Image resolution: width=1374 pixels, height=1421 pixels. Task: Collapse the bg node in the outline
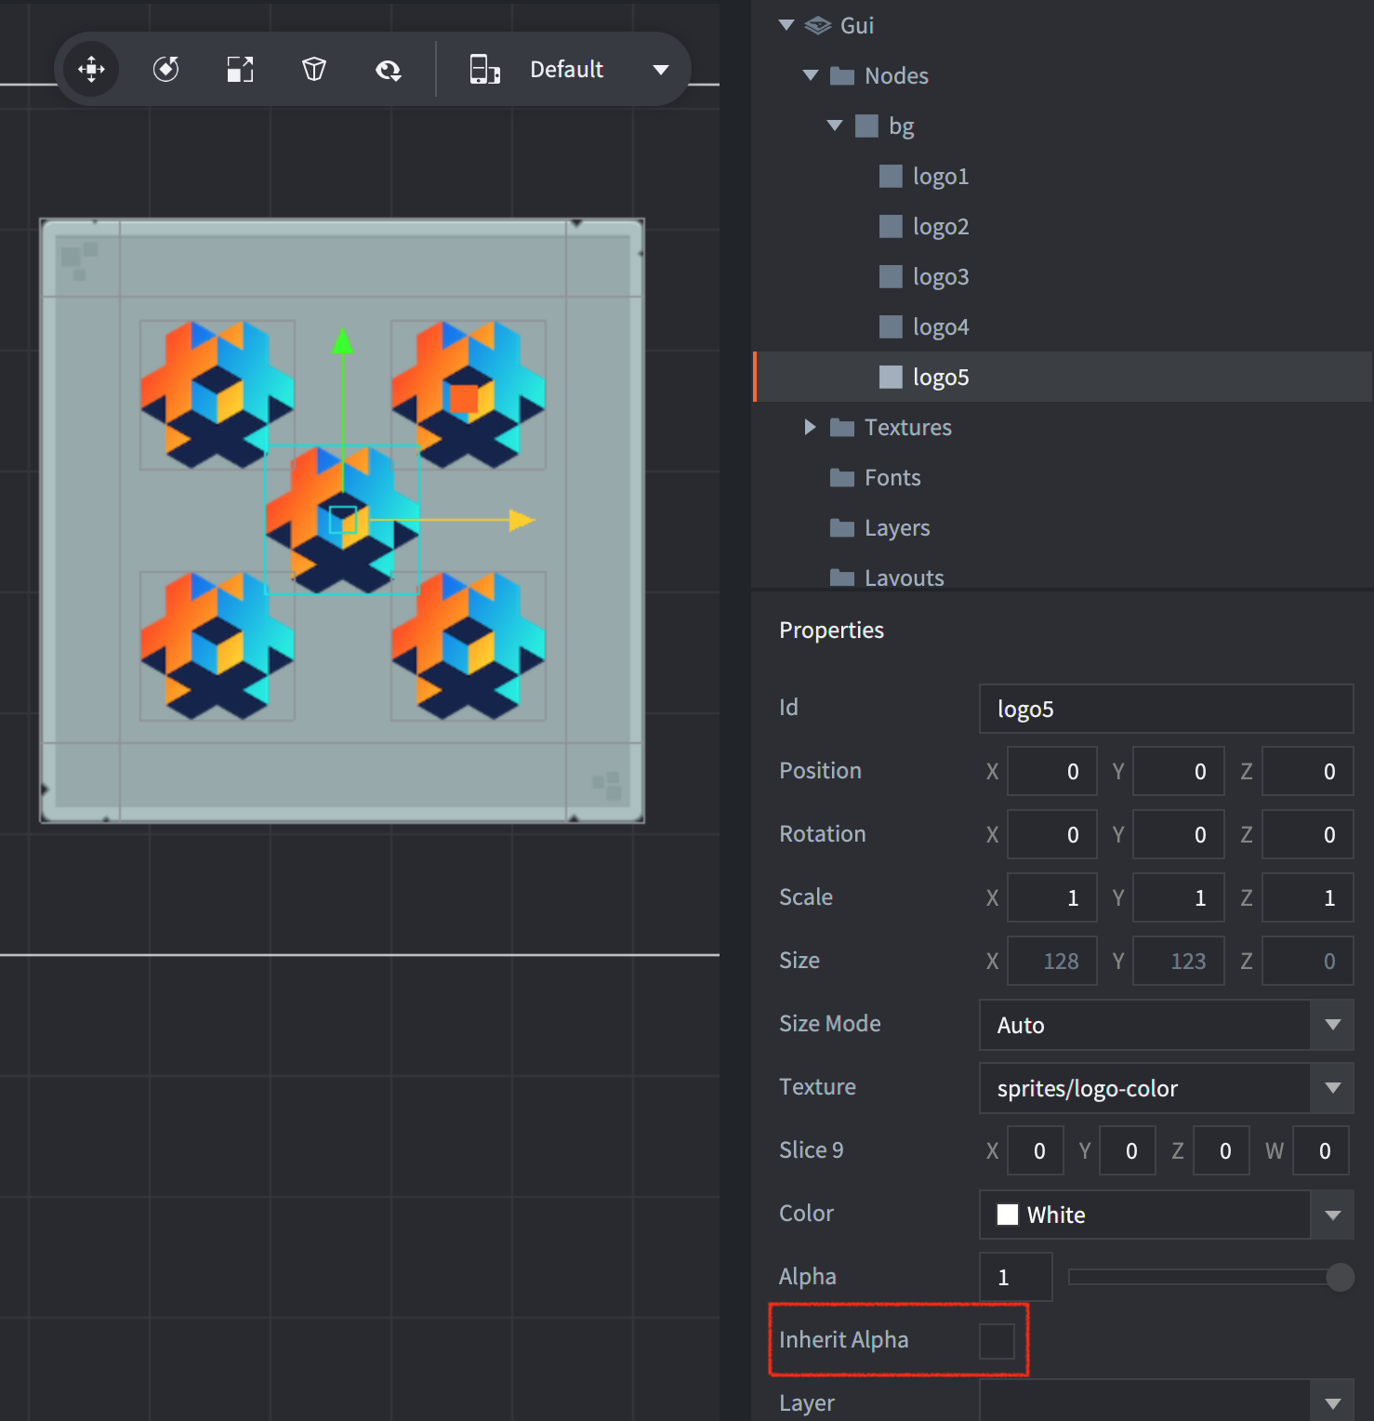835,126
